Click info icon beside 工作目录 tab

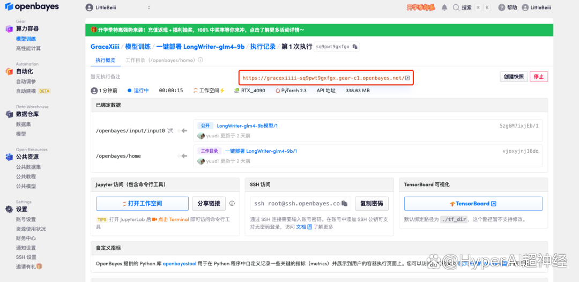pyautogui.click(x=201, y=60)
